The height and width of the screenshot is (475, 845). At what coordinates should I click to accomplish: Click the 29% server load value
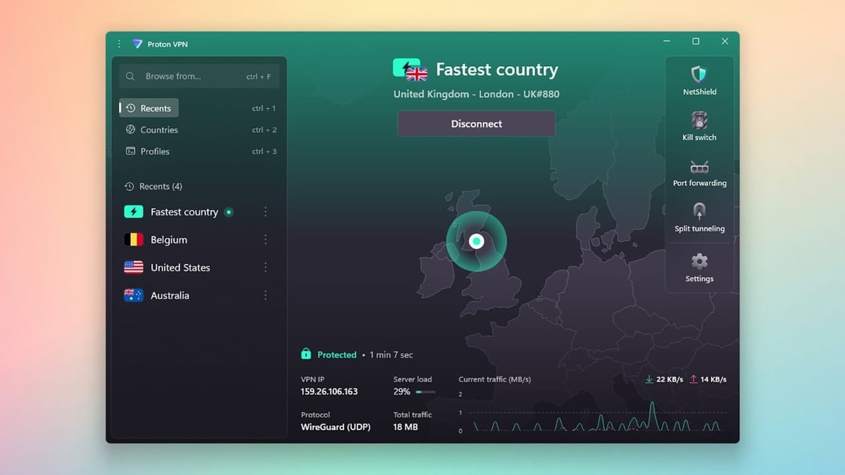click(402, 391)
